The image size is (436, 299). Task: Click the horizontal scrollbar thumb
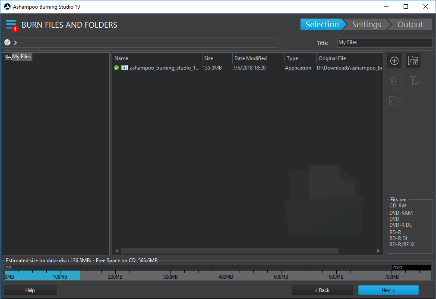pos(229,251)
